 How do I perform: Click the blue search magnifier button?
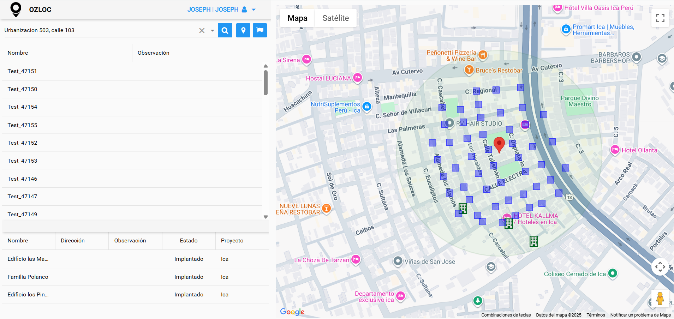tap(225, 30)
